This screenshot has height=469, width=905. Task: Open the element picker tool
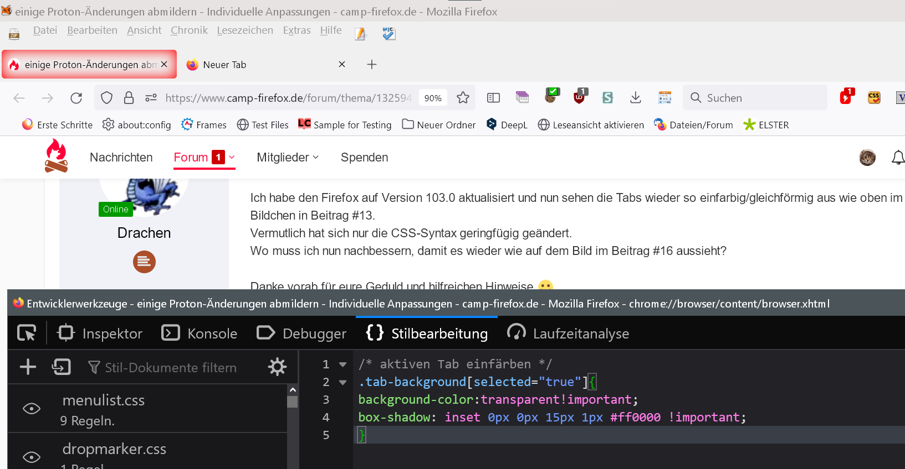coord(27,333)
